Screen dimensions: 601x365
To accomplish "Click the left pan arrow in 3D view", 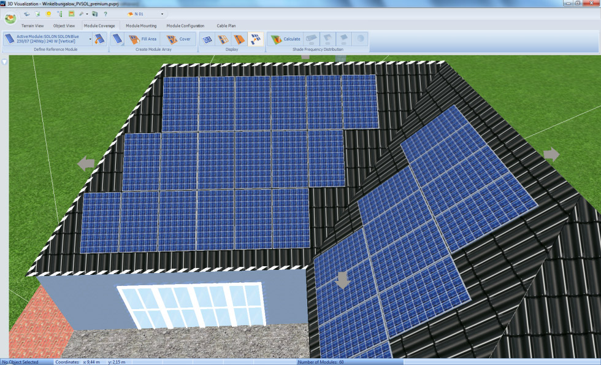I will 86,163.
